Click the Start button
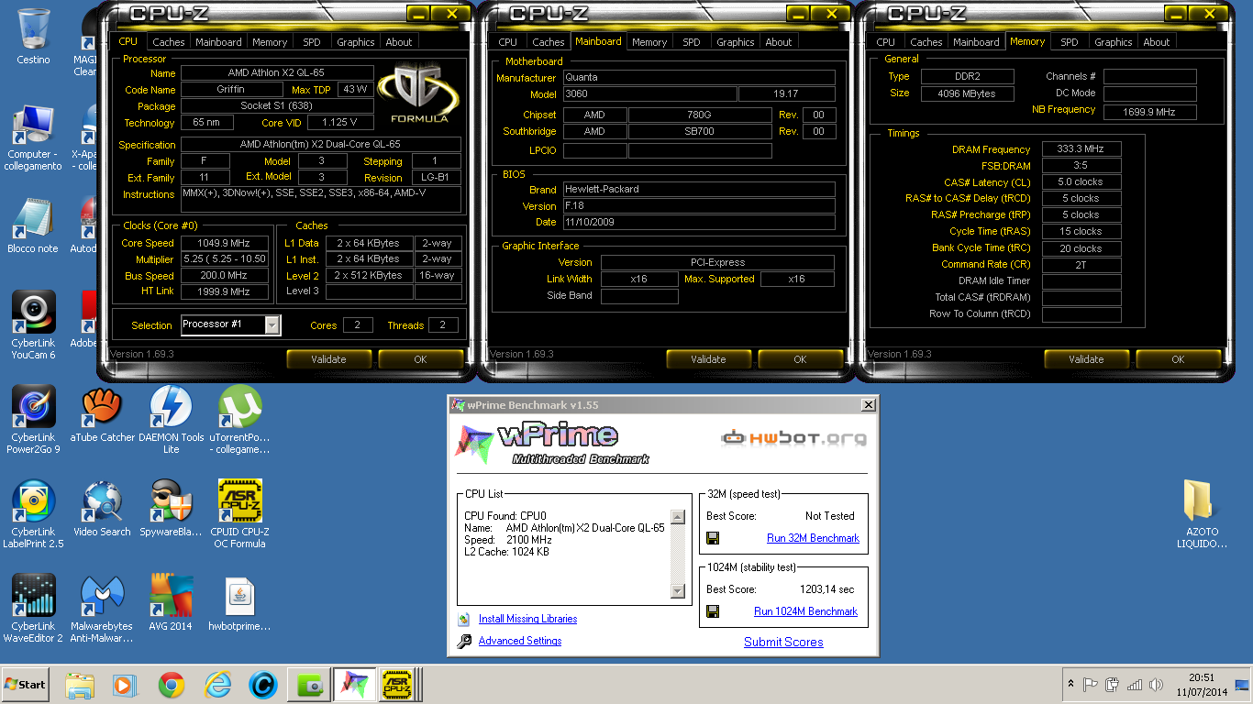1253x704 pixels. click(25, 685)
